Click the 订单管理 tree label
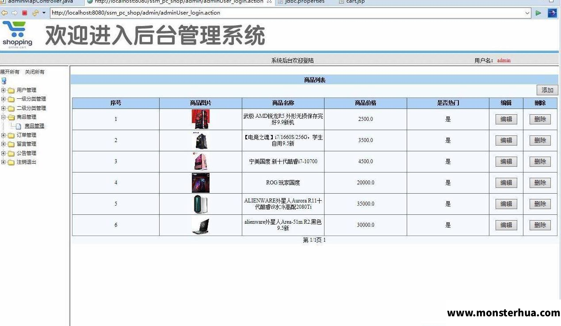This screenshot has height=326, width=561. tap(27, 135)
